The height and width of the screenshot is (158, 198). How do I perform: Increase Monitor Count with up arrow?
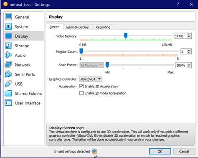point(189,50)
